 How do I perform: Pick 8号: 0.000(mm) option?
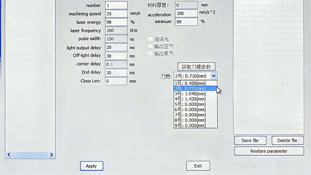195,120
